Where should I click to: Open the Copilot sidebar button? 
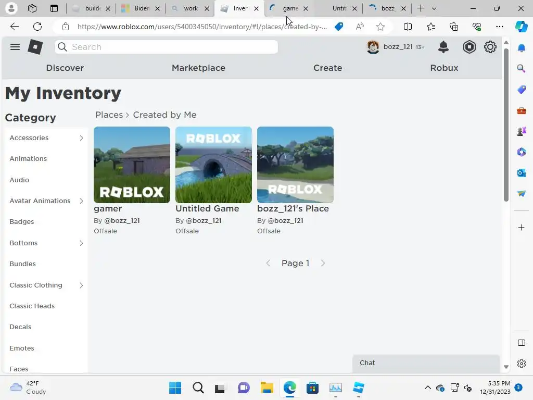tap(521, 27)
